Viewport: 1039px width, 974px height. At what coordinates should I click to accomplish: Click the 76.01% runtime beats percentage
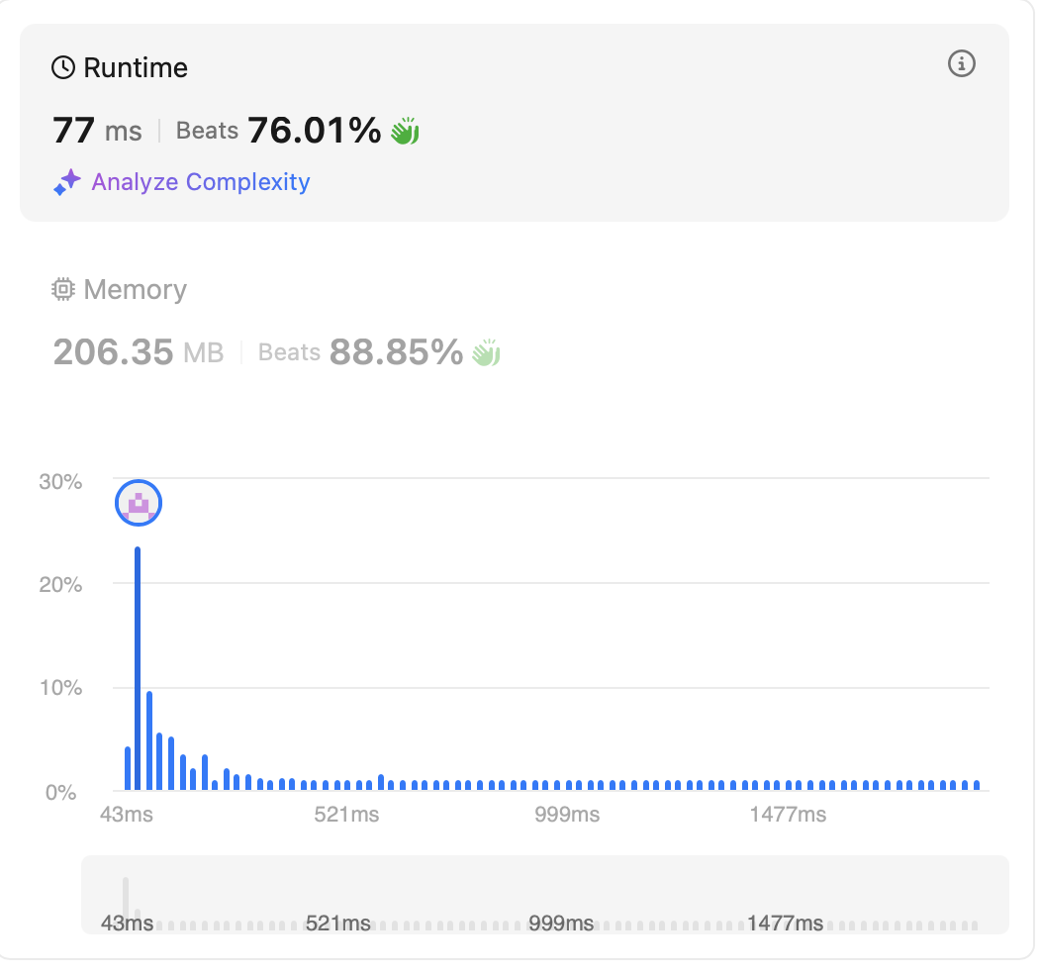(314, 131)
